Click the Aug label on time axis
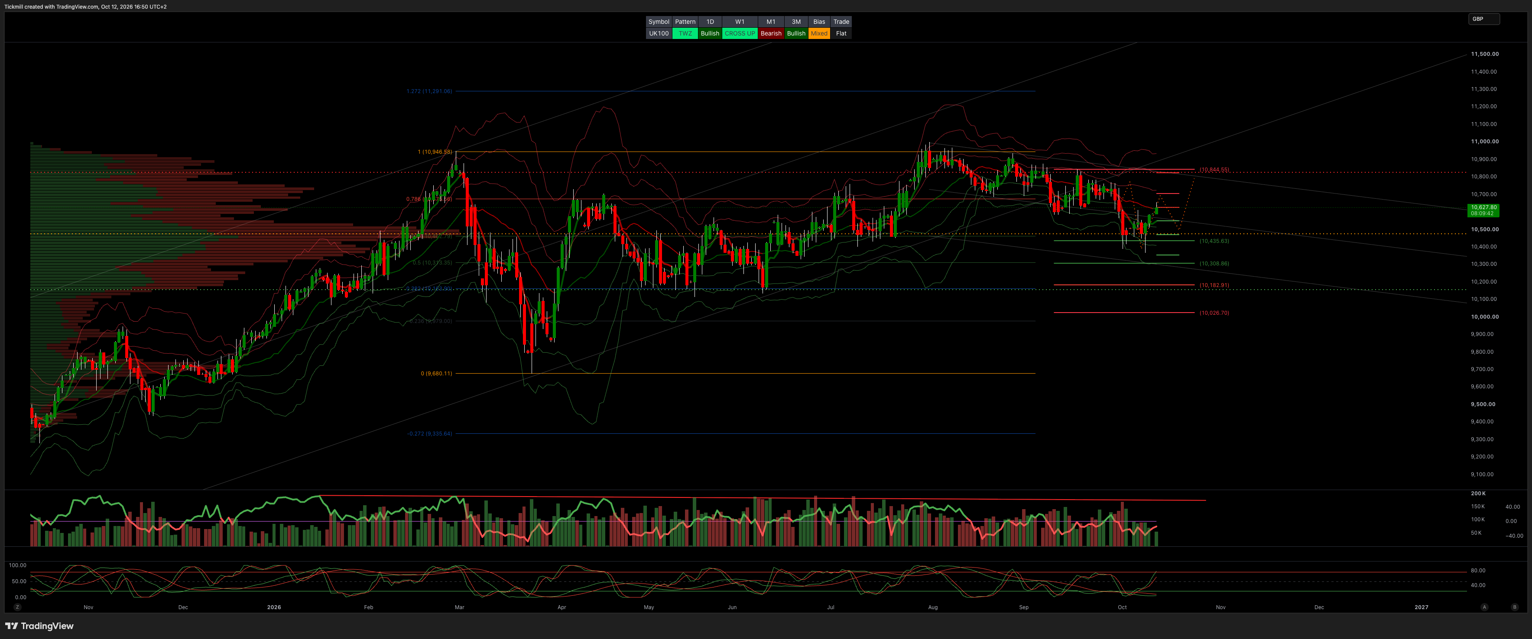Viewport: 1532px width, 639px height. (932, 607)
